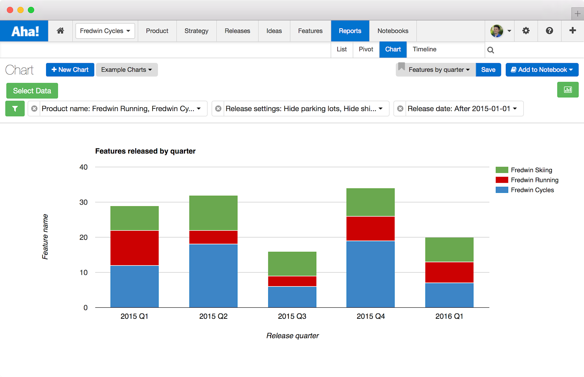Open the user avatar menu
Screen dimensions: 584x377
tap(498, 31)
